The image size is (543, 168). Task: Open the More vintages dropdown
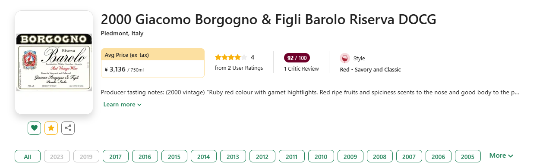click(501, 156)
